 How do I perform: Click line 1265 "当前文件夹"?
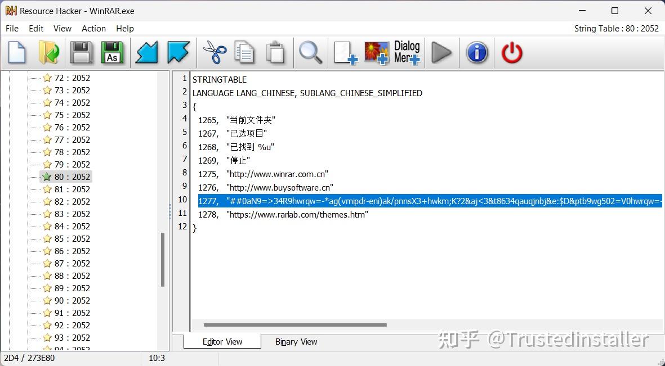[236, 120]
